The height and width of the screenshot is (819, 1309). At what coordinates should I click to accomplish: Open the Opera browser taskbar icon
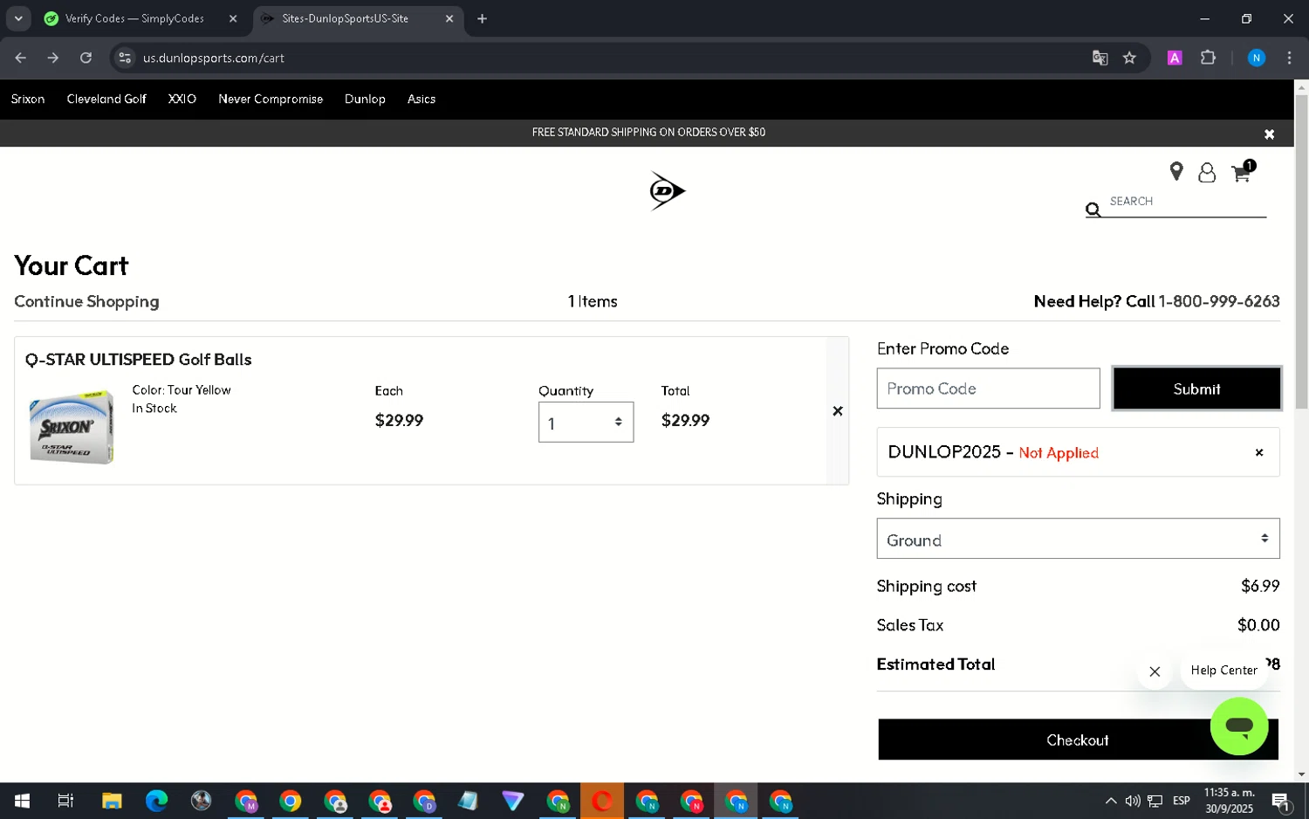(x=602, y=801)
